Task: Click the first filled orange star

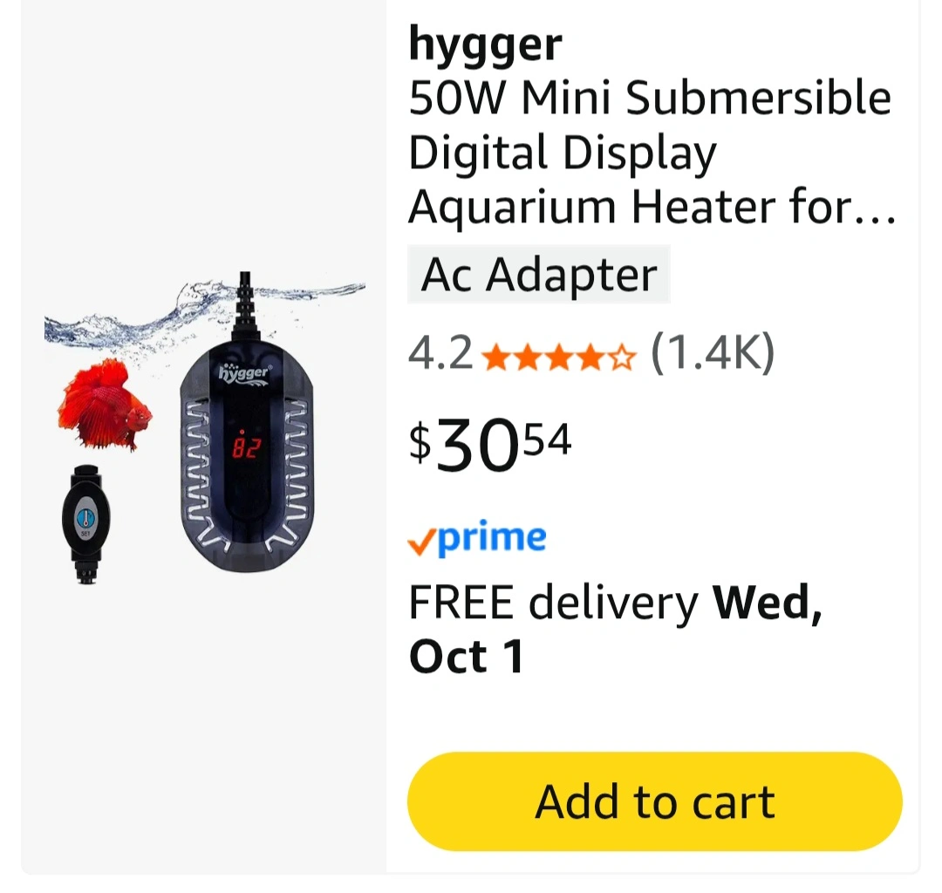Action: pos(495,358)
